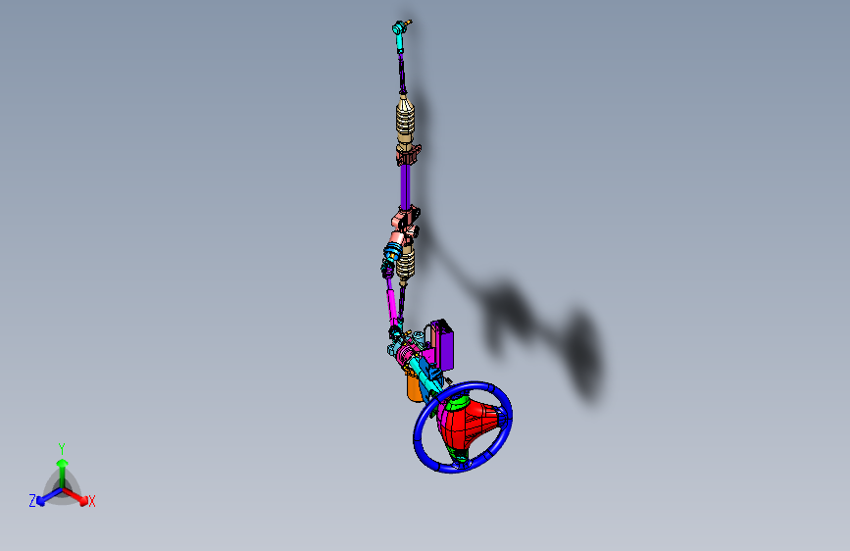850x551 pixels.
Task: Click the blue steering wheel rim
Action: click(419, 439)
